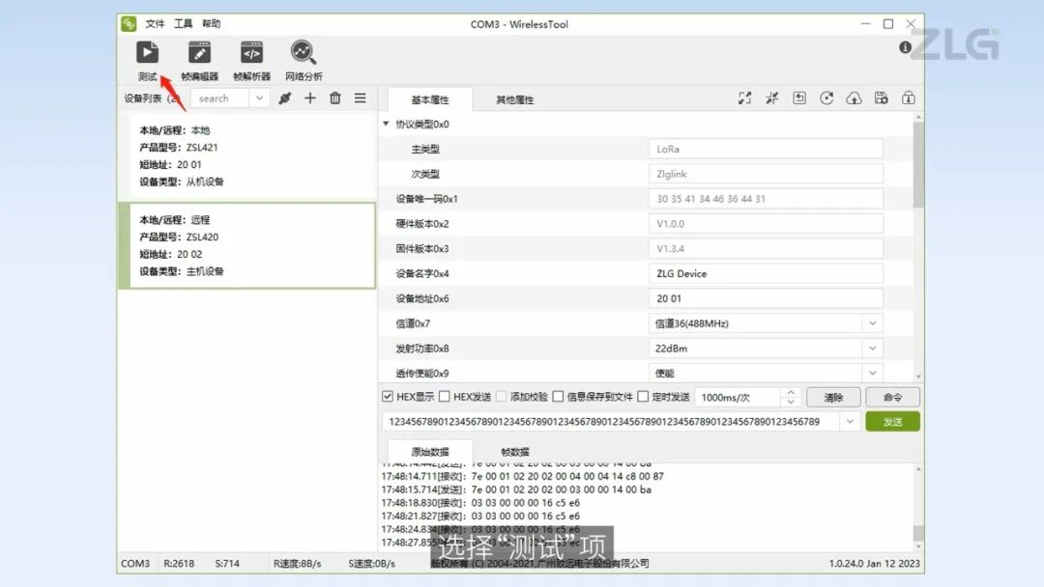Image resolution: width=1044 pixels, height=587 pixels.
Task: Click the green 发送 send button
Action: 893,422
